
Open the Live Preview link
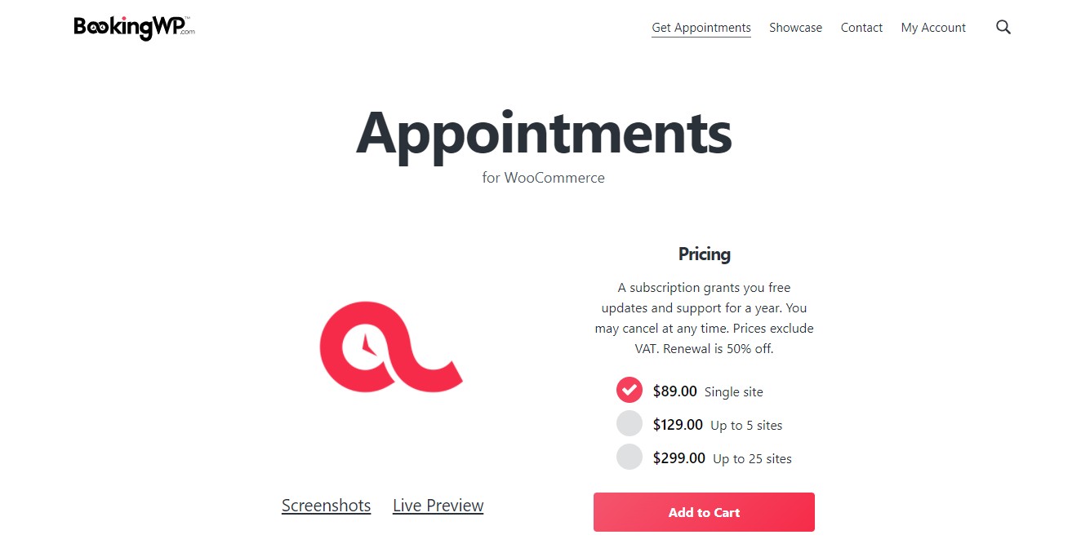coord(438,506)
